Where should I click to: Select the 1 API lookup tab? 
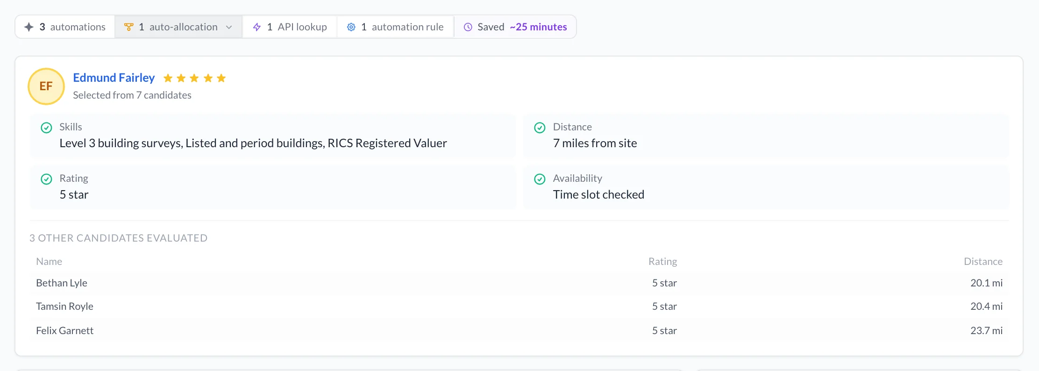(290, 27)
